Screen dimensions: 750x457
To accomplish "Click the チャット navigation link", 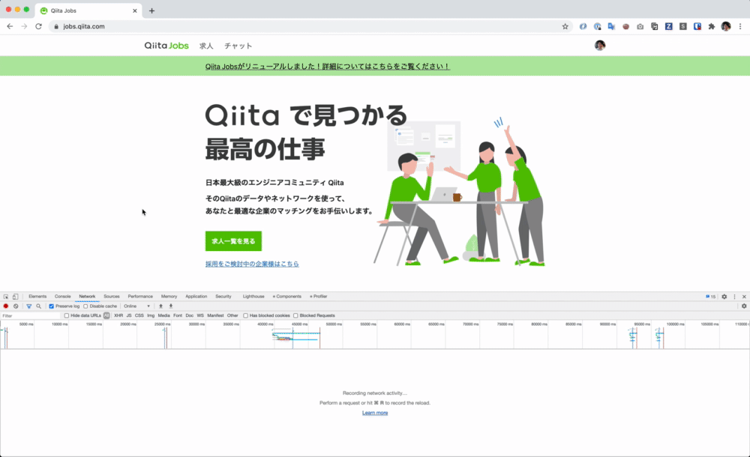I will tap(238, 46).
